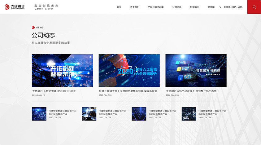Open article 大唐融合依托产品资源,打造完整广电生态圈
Screen dimensions: 261x145
tap(191, 91)
